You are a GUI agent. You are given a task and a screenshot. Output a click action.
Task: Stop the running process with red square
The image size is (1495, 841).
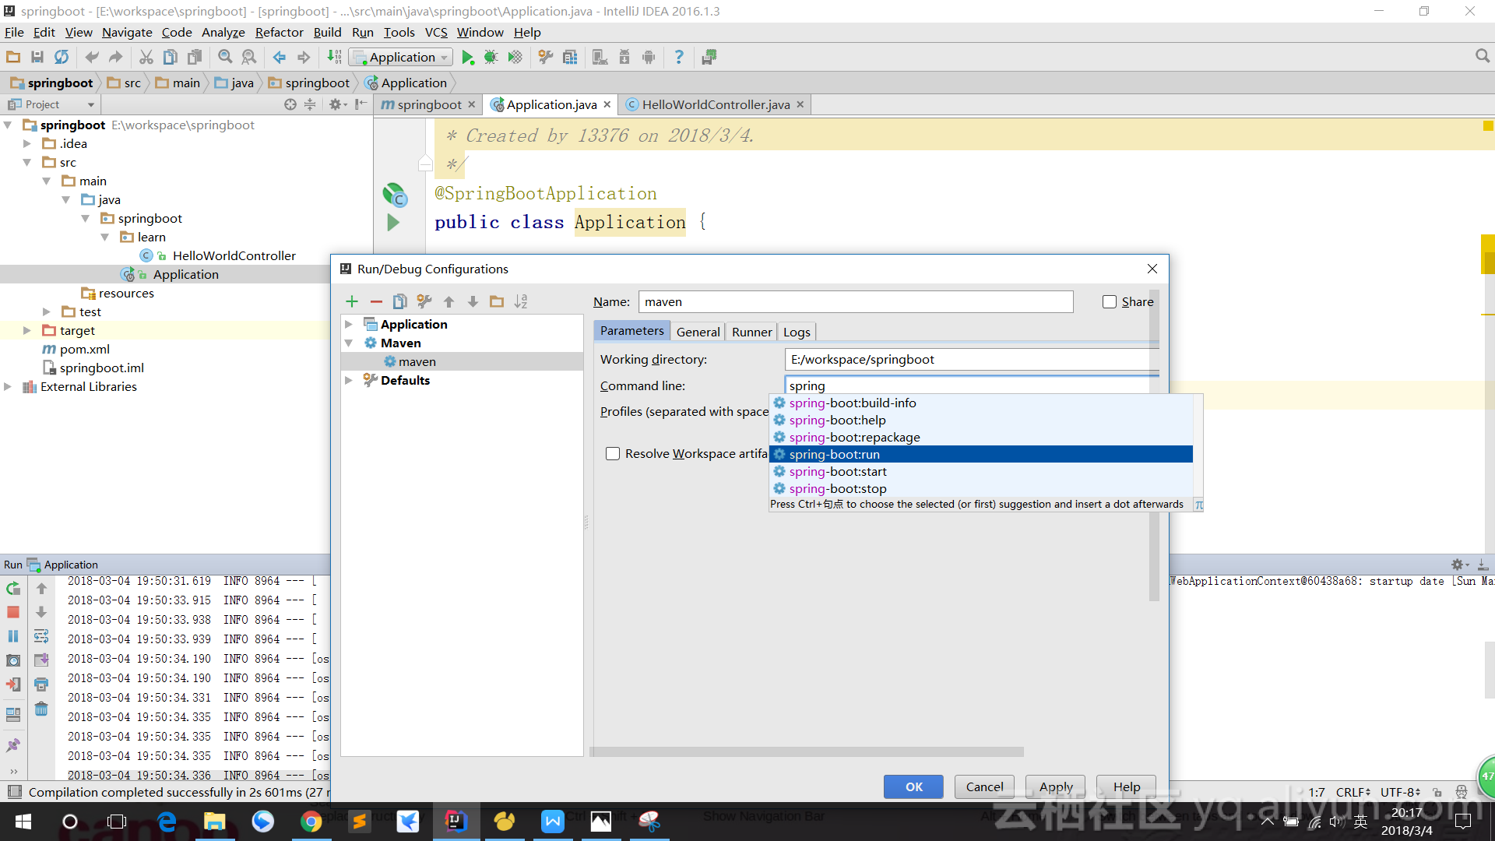(x=13, y=613)
